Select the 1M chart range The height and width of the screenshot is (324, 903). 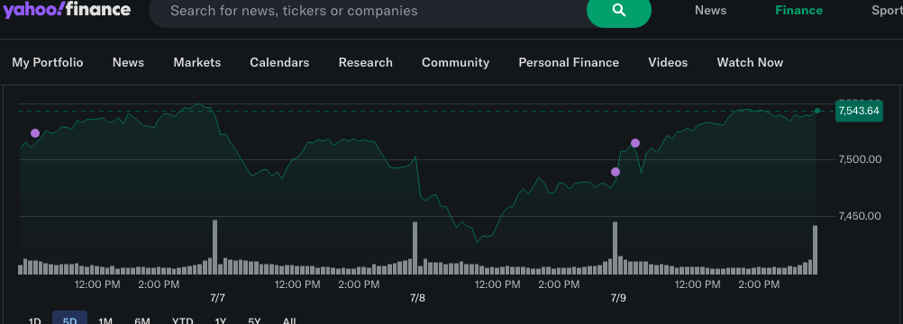(105, 320)
